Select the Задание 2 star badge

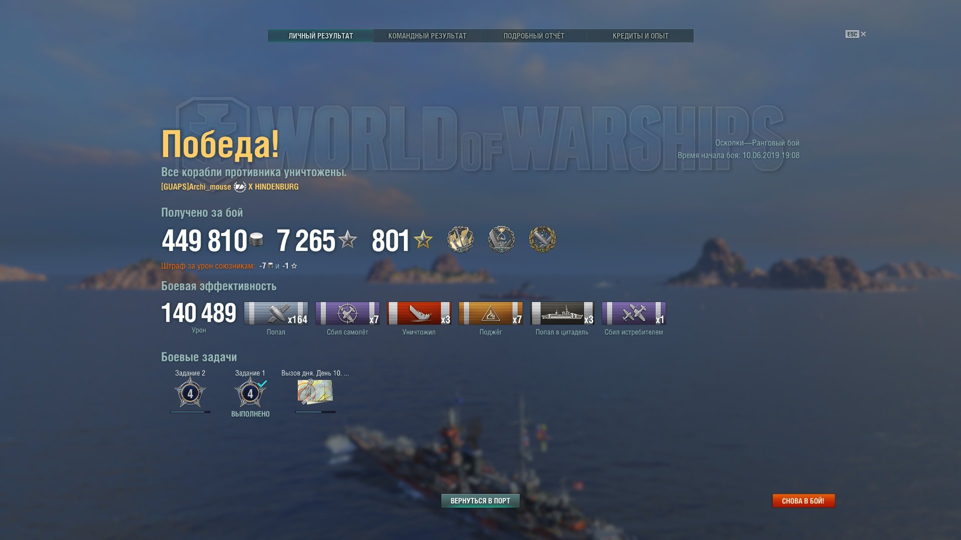pos(190,393)
